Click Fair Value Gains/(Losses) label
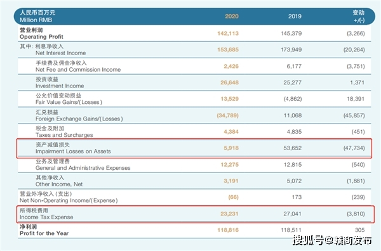 [x=69, y=102]
